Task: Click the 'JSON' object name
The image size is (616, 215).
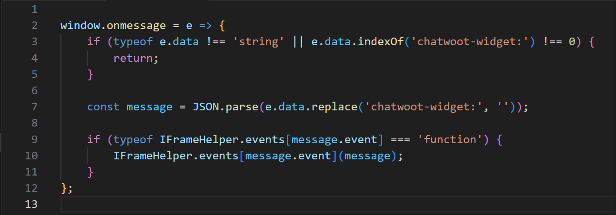Action: coord(205,107)
